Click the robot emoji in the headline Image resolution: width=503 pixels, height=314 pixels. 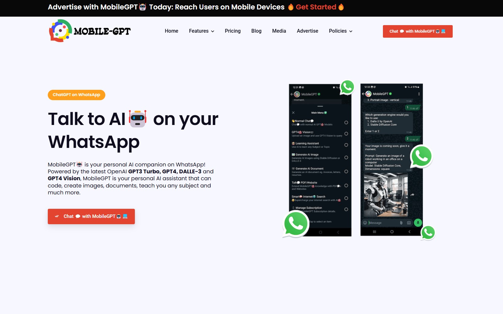pos(138,119)
